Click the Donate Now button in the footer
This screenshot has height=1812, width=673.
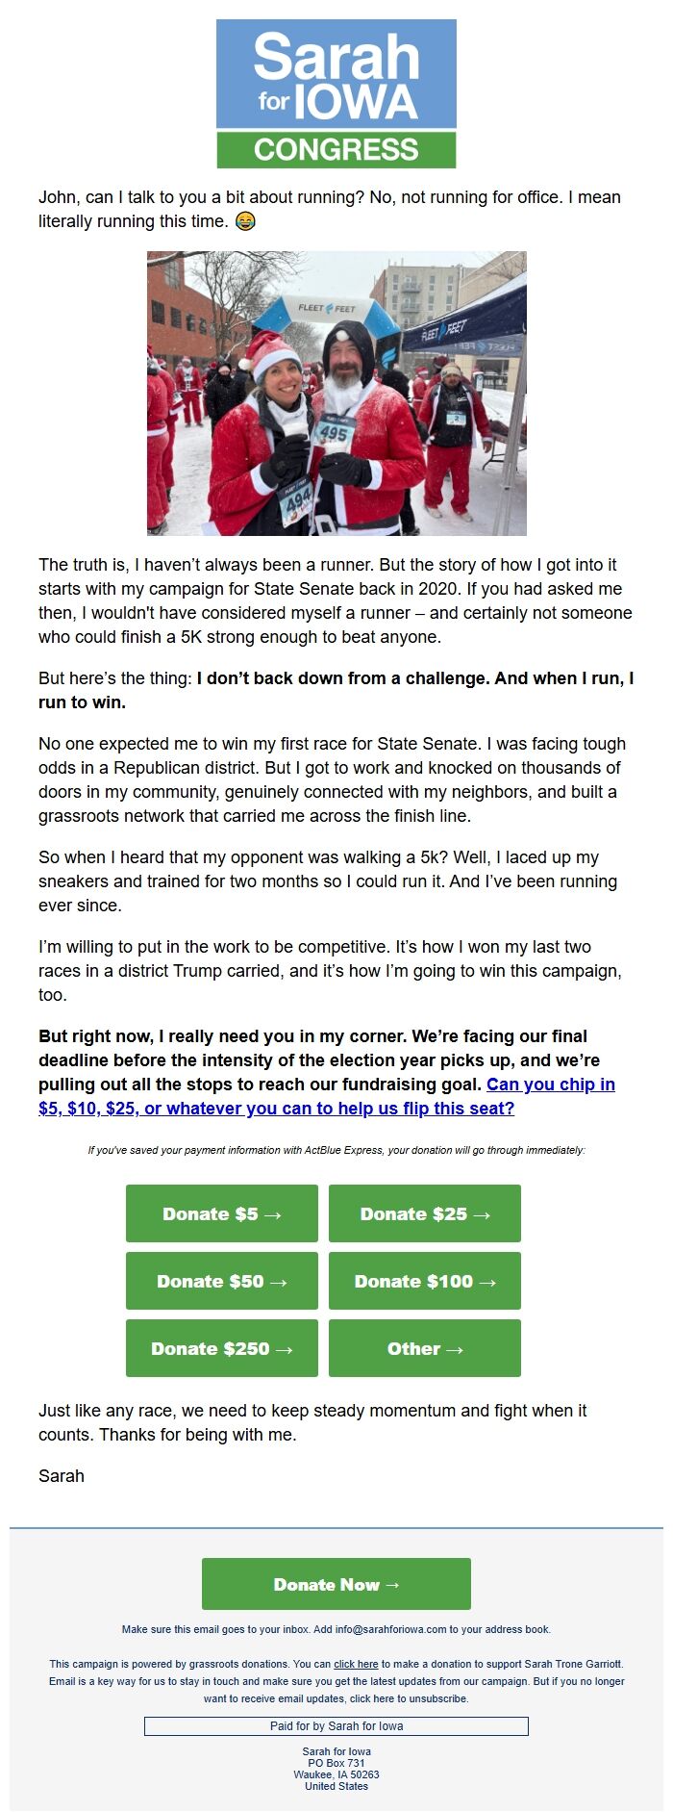point(336,1583)
